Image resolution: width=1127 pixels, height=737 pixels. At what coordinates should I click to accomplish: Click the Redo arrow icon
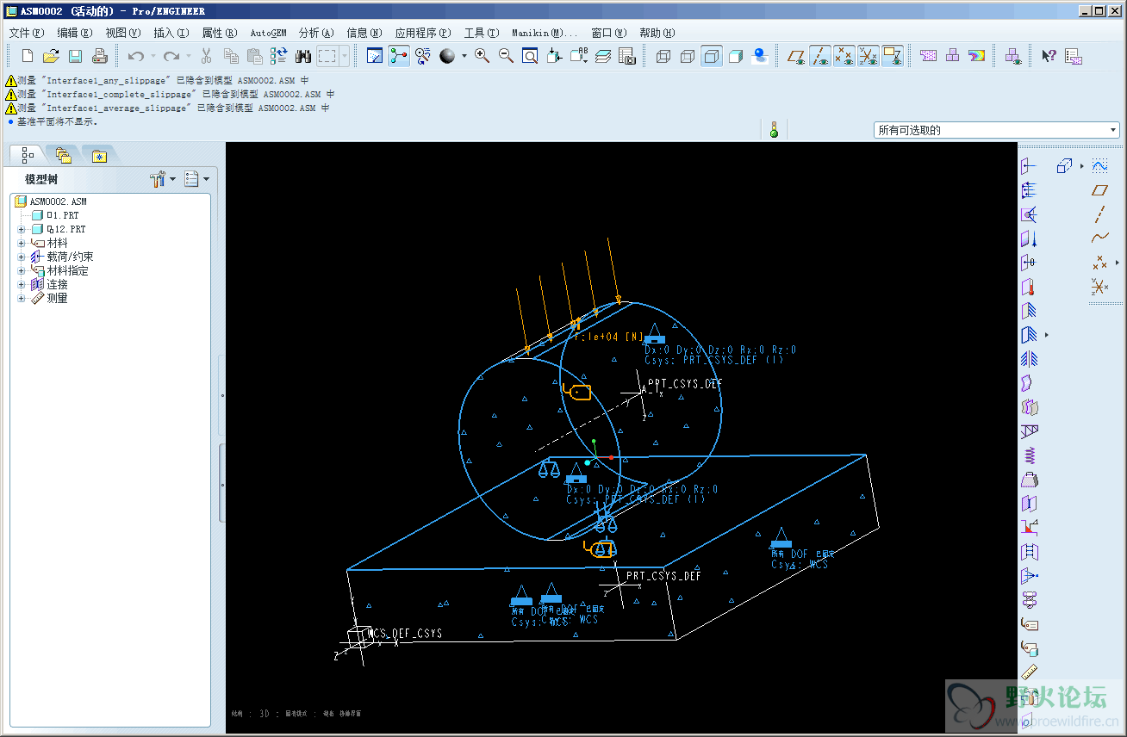coord(171,56)
